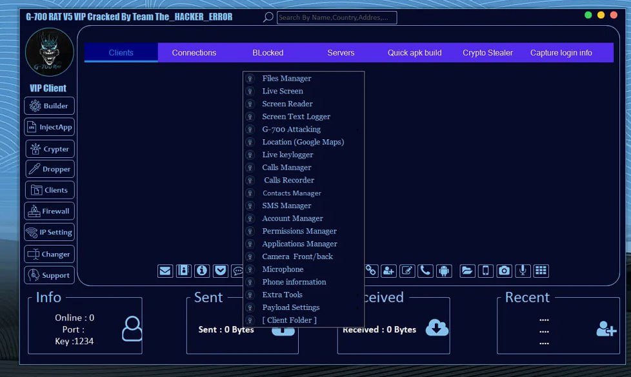This screenshot has height=377, width=631.
Task: Switch to the Connections tab
Action: point(194,53)
